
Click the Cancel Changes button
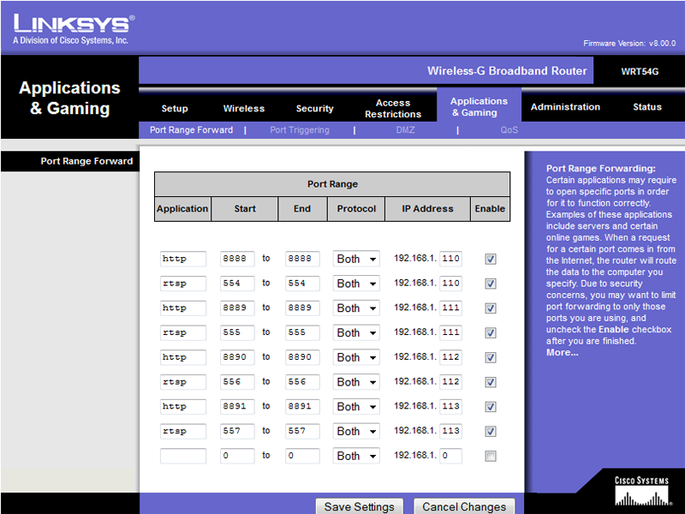[x=464, y=506]
